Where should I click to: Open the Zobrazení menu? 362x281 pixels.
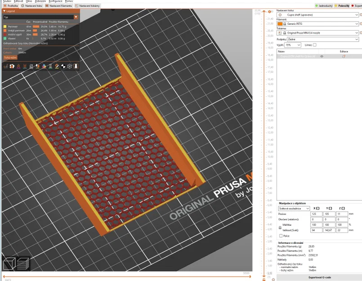pyautogui.click(x=40, y=1)
